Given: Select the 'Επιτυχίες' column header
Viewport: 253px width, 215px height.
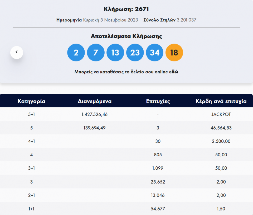Looking at the screenshot, I should tap(158, 101).
